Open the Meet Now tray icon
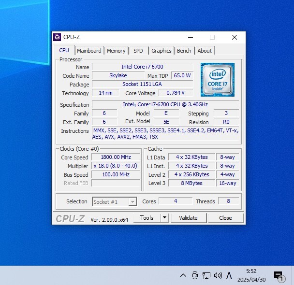The image size is (294, 285). (195, 275)
